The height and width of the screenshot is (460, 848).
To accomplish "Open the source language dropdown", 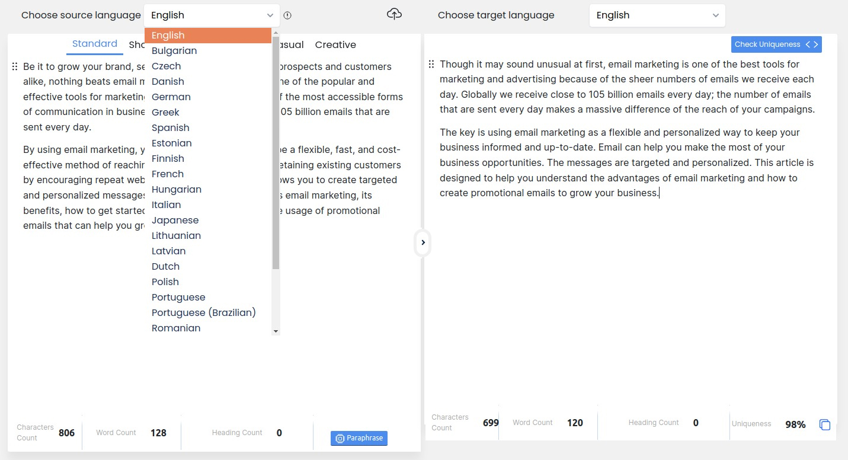I will (x=212, y=15).
